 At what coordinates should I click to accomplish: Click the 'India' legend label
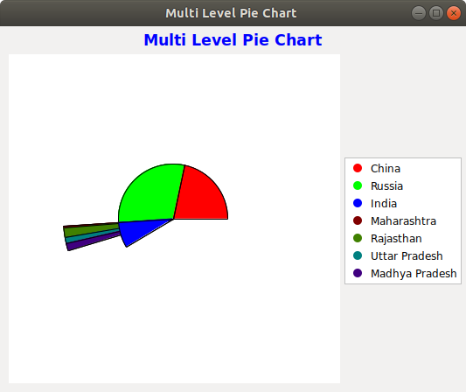(x=384, y=203)
